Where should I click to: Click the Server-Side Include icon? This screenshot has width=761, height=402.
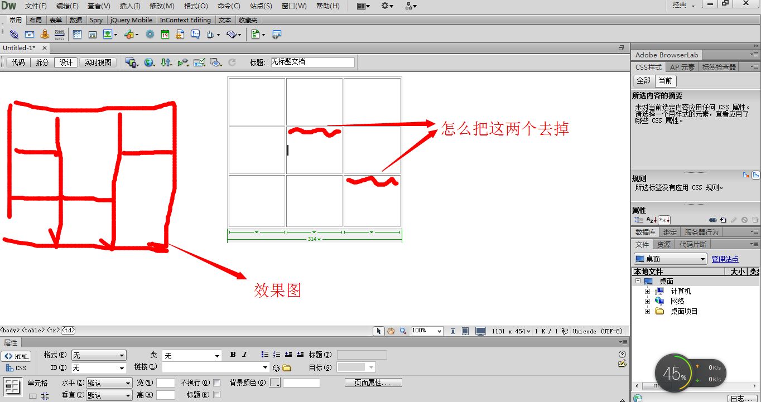tap(180, 35)
